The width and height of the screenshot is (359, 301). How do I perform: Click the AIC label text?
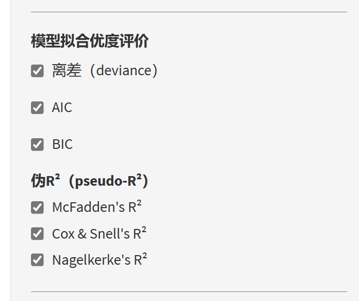pyautogui.click(x=62, y=108)
